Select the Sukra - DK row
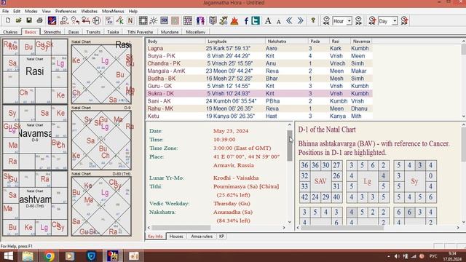The image size is (466, 262). [x=259, y=94]
